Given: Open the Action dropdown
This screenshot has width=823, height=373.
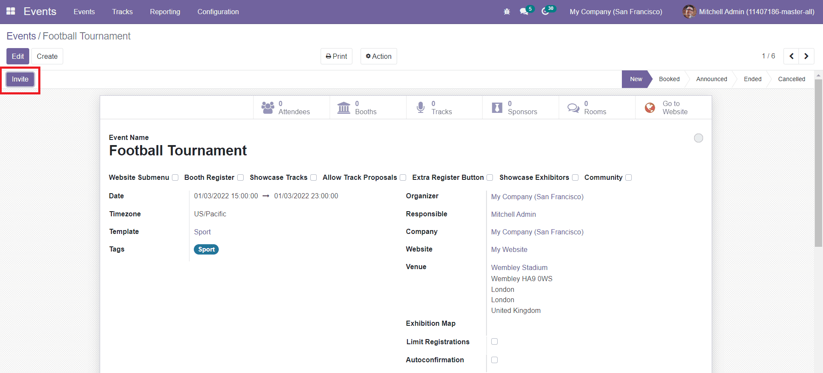Looking at the screenshot, I should pyautogui.click(x=379, y=56).
